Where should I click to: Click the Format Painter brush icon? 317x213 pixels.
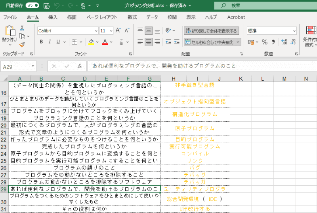22,45
